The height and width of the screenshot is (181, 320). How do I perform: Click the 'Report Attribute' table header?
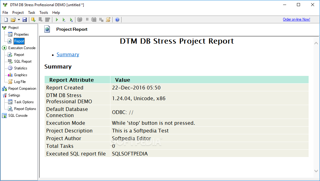pyautogui.click(x=77, y=80)
